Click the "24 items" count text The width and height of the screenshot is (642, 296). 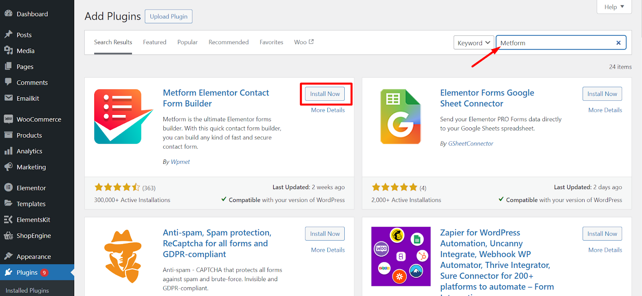coord(620,67)
